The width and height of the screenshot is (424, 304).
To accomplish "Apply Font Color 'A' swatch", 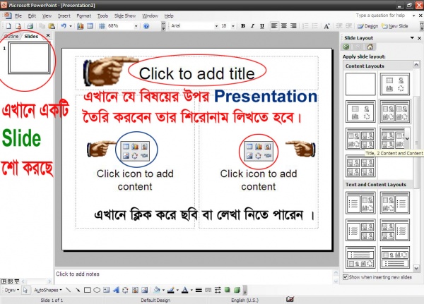I will point(185,290).
